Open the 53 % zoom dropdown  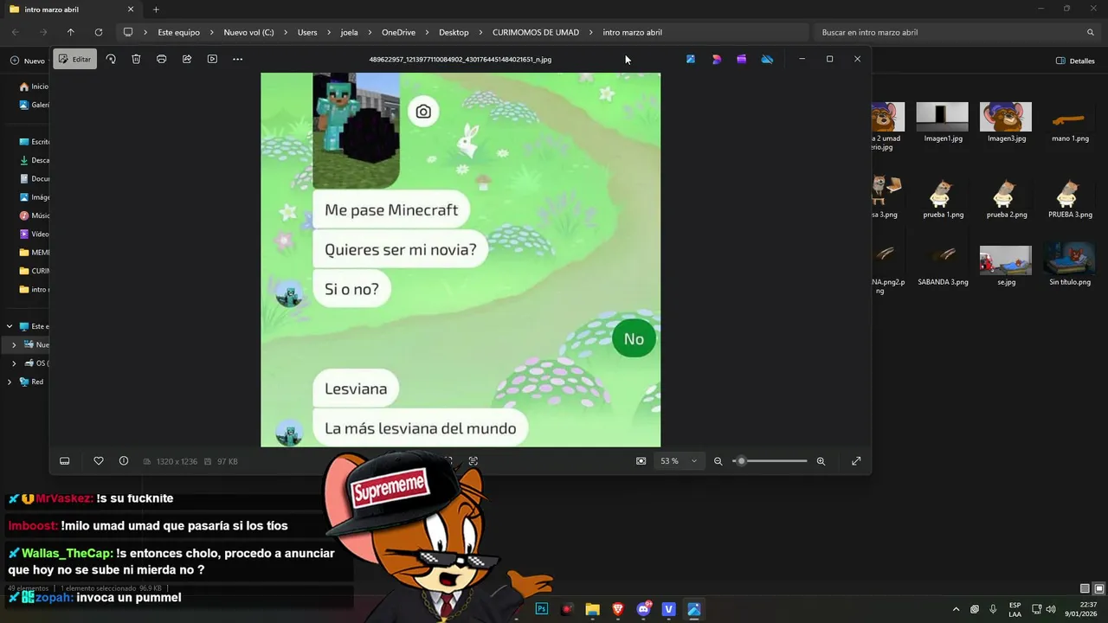(x=679, y=461)
